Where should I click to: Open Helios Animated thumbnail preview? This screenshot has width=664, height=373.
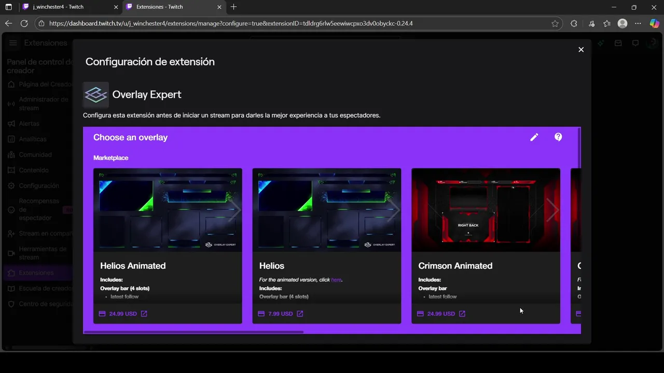coord(168,210)
